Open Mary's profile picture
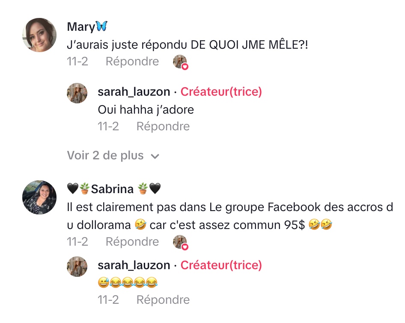The width and height of the screenshot is (405, 323). tap(39, 35)
